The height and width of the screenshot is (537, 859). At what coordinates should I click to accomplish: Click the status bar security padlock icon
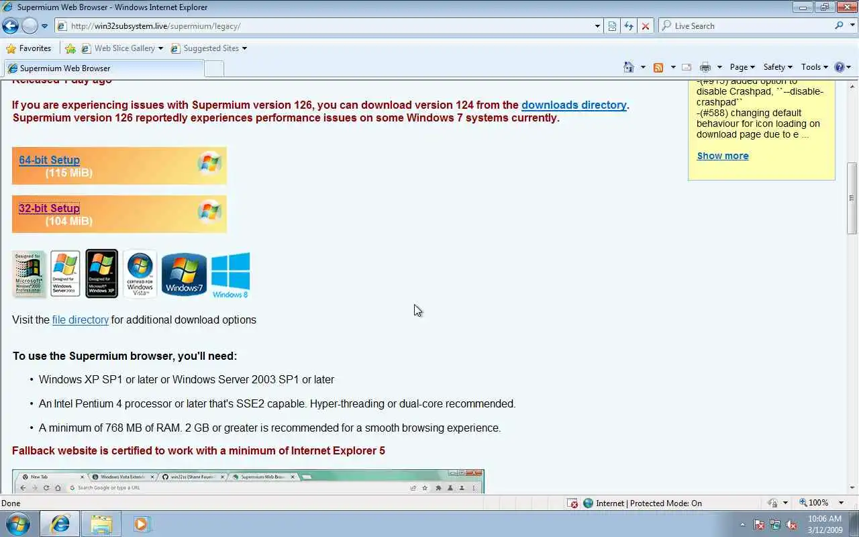(x=773, y=503)
